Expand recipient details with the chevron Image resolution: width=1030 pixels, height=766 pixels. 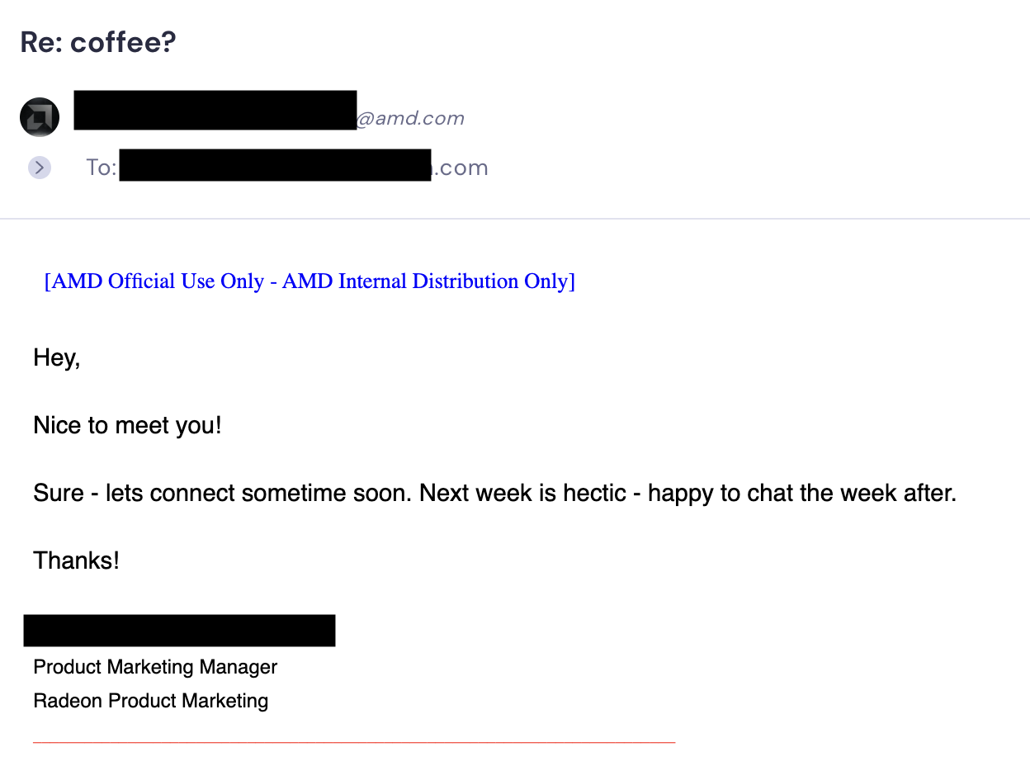pyautogui.click(x=40, y=168)
